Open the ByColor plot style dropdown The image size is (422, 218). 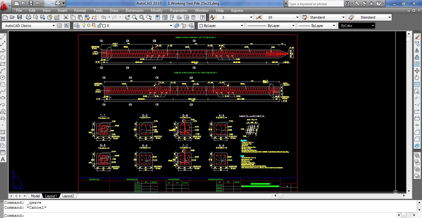356,26
